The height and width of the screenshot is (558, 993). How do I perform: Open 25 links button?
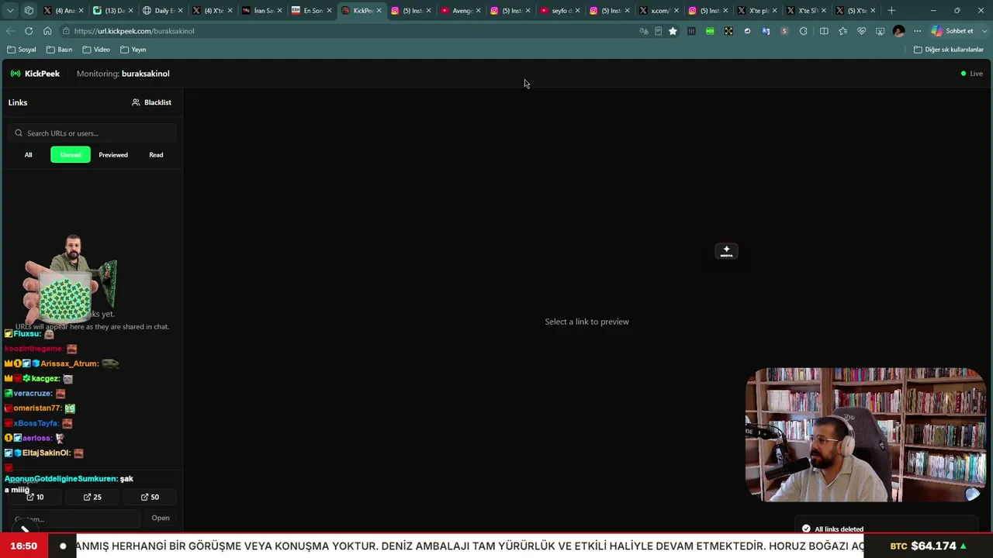point(92,497)
